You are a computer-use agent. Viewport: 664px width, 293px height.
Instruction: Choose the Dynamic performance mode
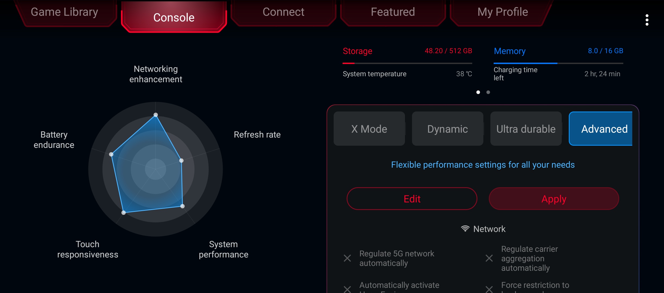[x=447, y=129]
